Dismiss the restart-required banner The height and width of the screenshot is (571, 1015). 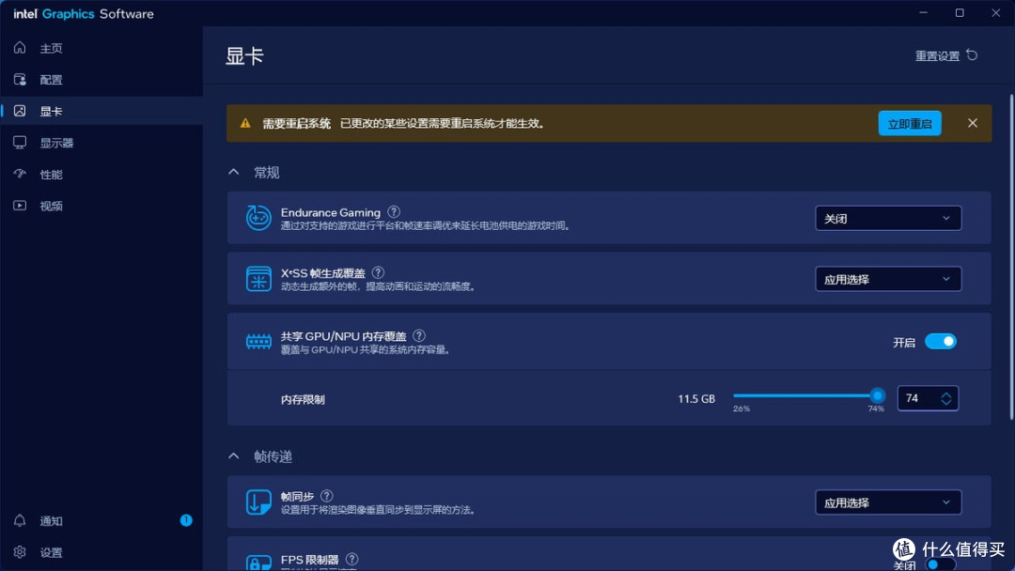[x=973, y=123]
